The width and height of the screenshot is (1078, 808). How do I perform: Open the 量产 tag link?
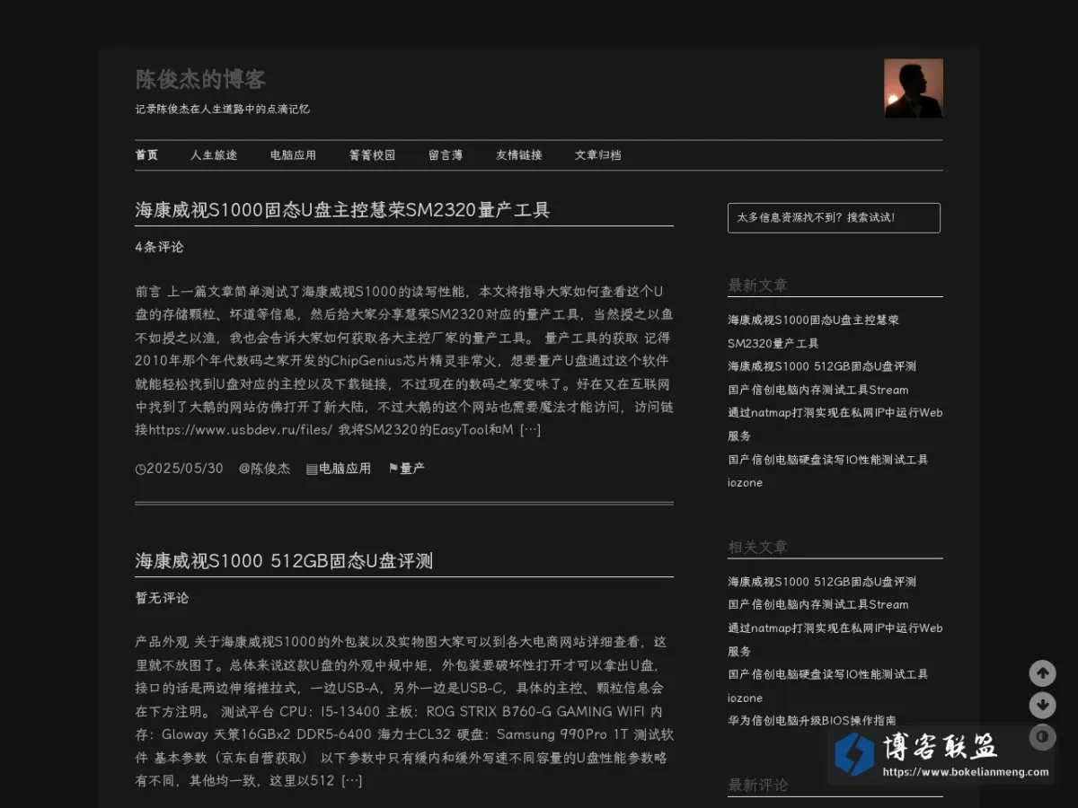tap(412, 469)
